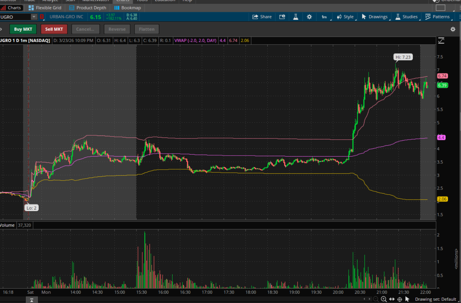Click the collapse arrow tab below time axis
Screen dimensions: 461x303
coord(32,300)
